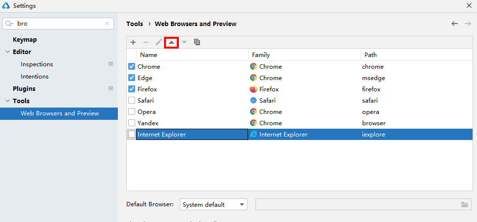Click the firefox path cell
Screen dimensions: 477x222
417,89
